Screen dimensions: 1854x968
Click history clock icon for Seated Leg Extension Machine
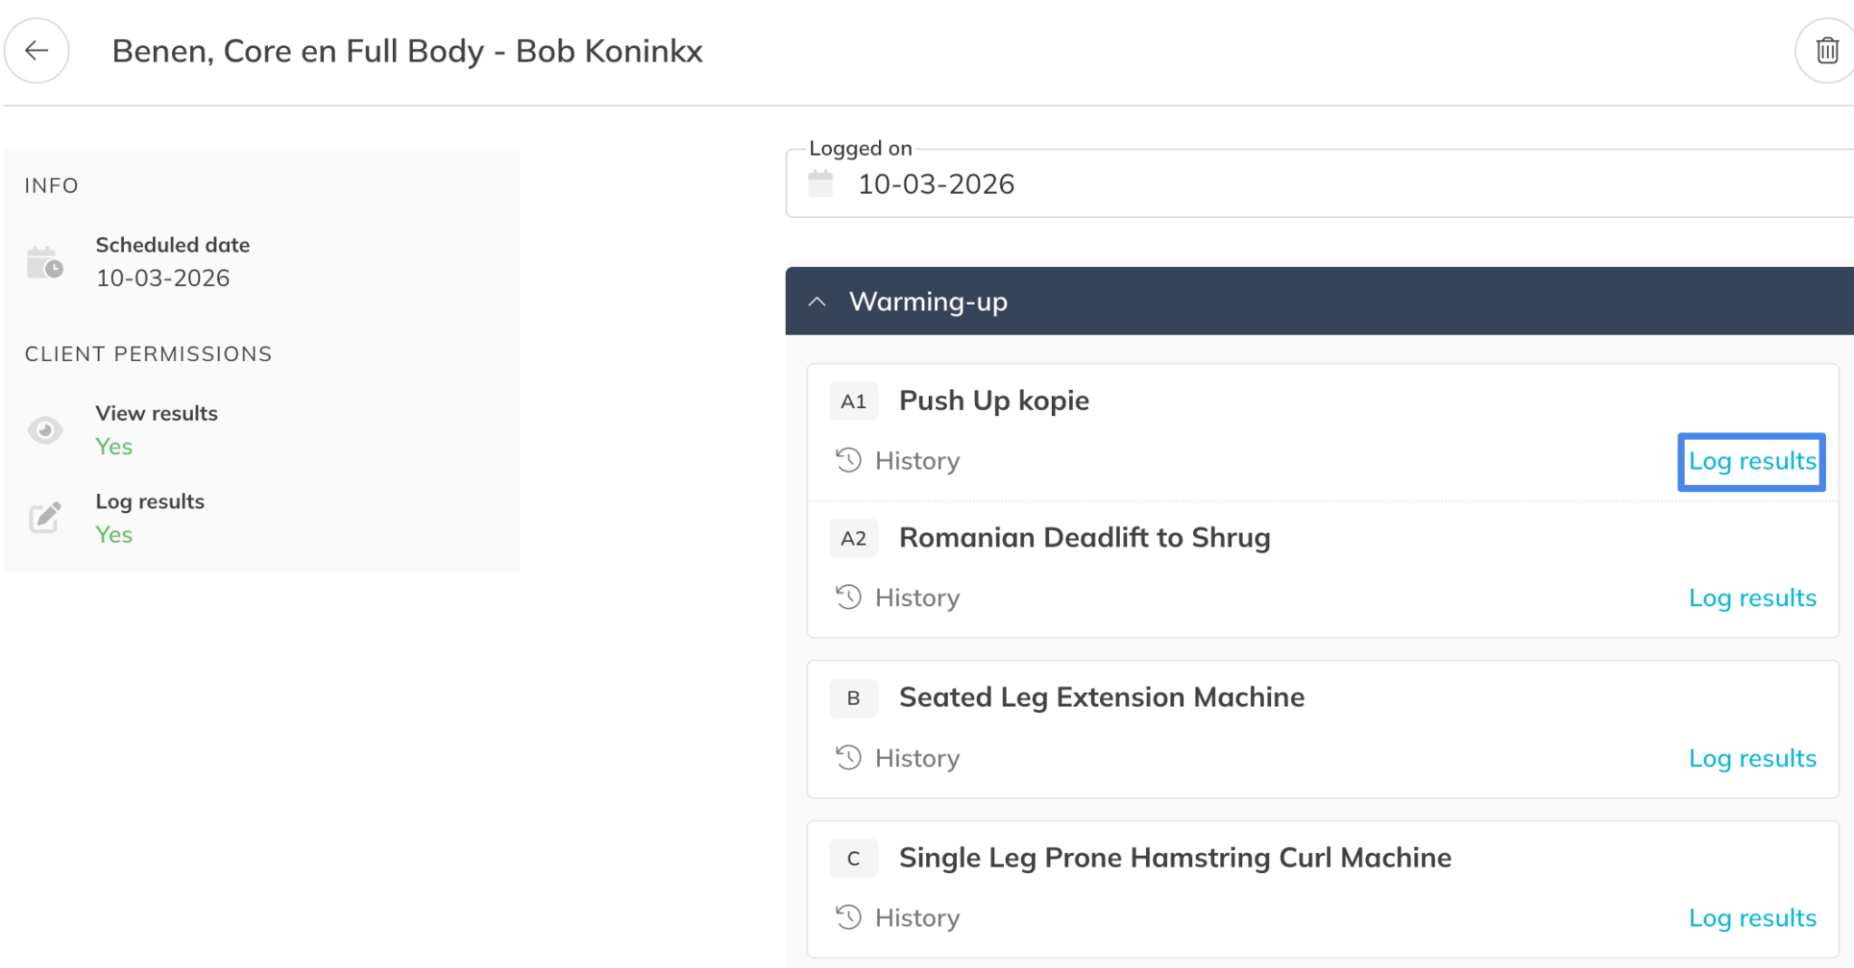[x=848, y=757]
